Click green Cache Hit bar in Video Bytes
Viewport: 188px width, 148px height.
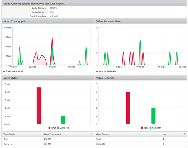(63, 120)
